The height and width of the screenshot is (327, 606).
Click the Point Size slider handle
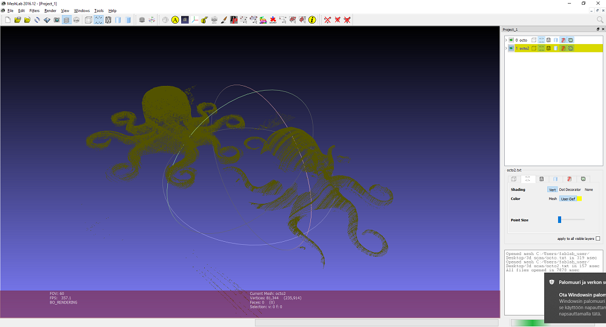559,219
